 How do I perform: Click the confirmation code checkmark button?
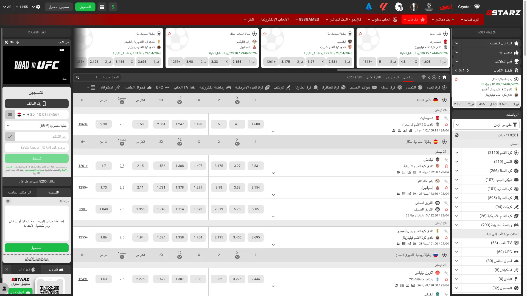(10, 136)
